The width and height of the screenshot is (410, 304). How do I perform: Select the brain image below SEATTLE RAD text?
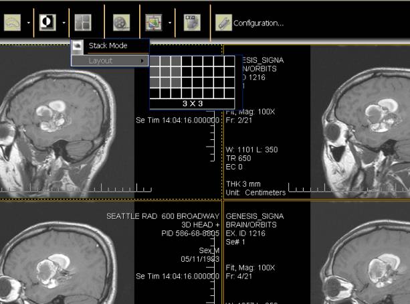pos(58,262)
